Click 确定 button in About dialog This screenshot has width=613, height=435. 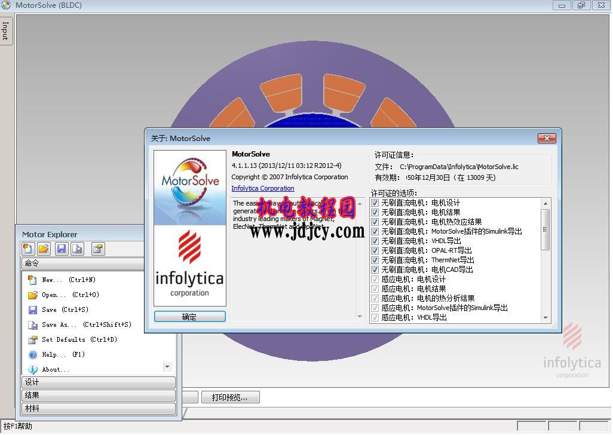[189, 317]
